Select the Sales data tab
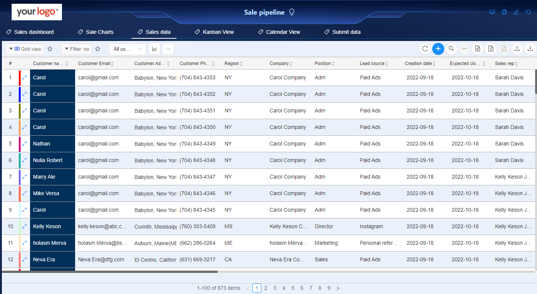537x294 pixels. (154, 32)
